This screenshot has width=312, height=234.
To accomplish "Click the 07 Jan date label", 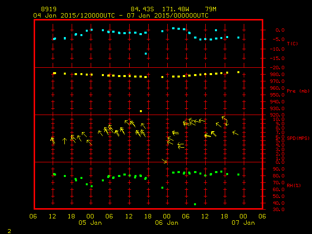I will 242,223.
